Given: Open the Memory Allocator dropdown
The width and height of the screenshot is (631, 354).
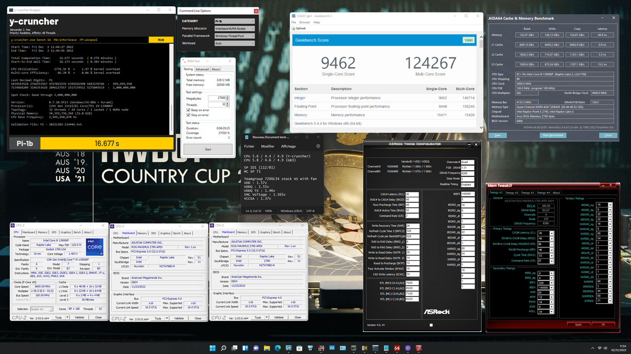Looking at the screenshot, I should click(234, 29).
